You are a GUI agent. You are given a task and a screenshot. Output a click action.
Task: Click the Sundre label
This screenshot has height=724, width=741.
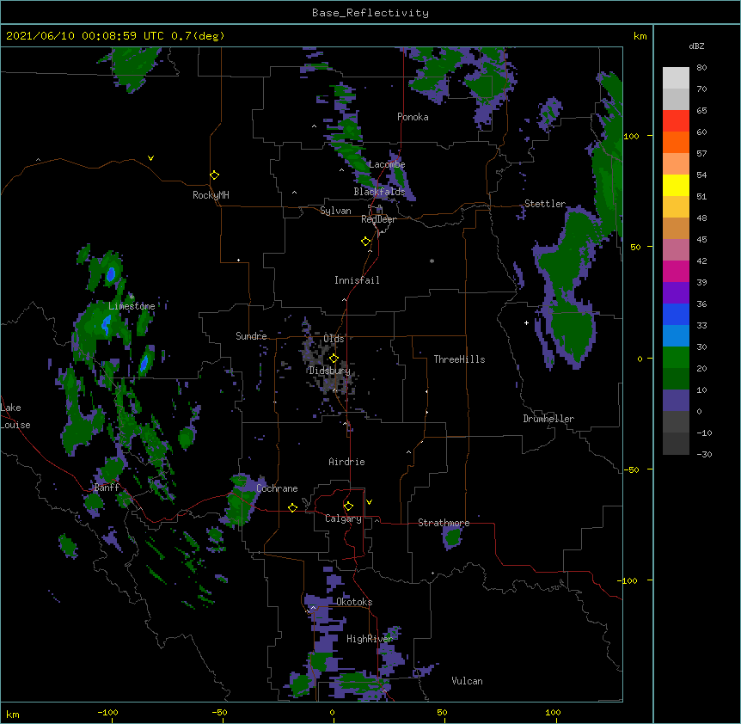[x=251, y=336]
